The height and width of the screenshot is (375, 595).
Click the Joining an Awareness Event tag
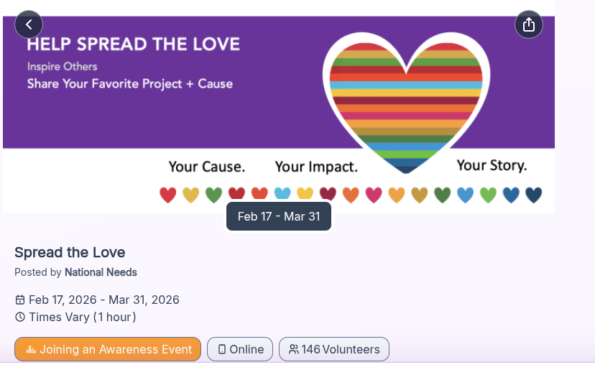pyautogui.click(x=108, y=350)
